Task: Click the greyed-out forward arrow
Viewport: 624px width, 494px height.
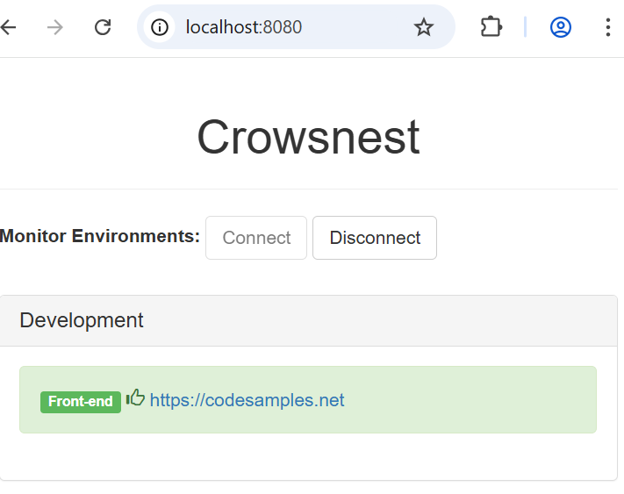Action: point(55,27)
